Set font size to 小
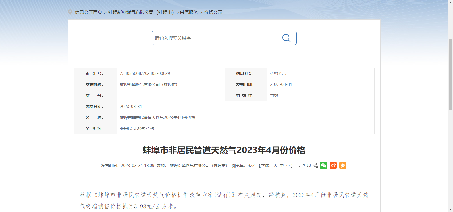 [x=288, y=166]
